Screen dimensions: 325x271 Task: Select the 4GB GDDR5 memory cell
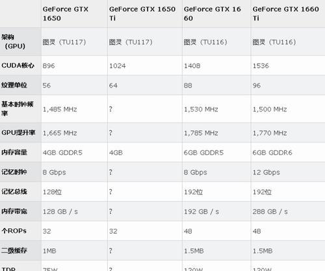pyautogui.click(x=62, y=152)
